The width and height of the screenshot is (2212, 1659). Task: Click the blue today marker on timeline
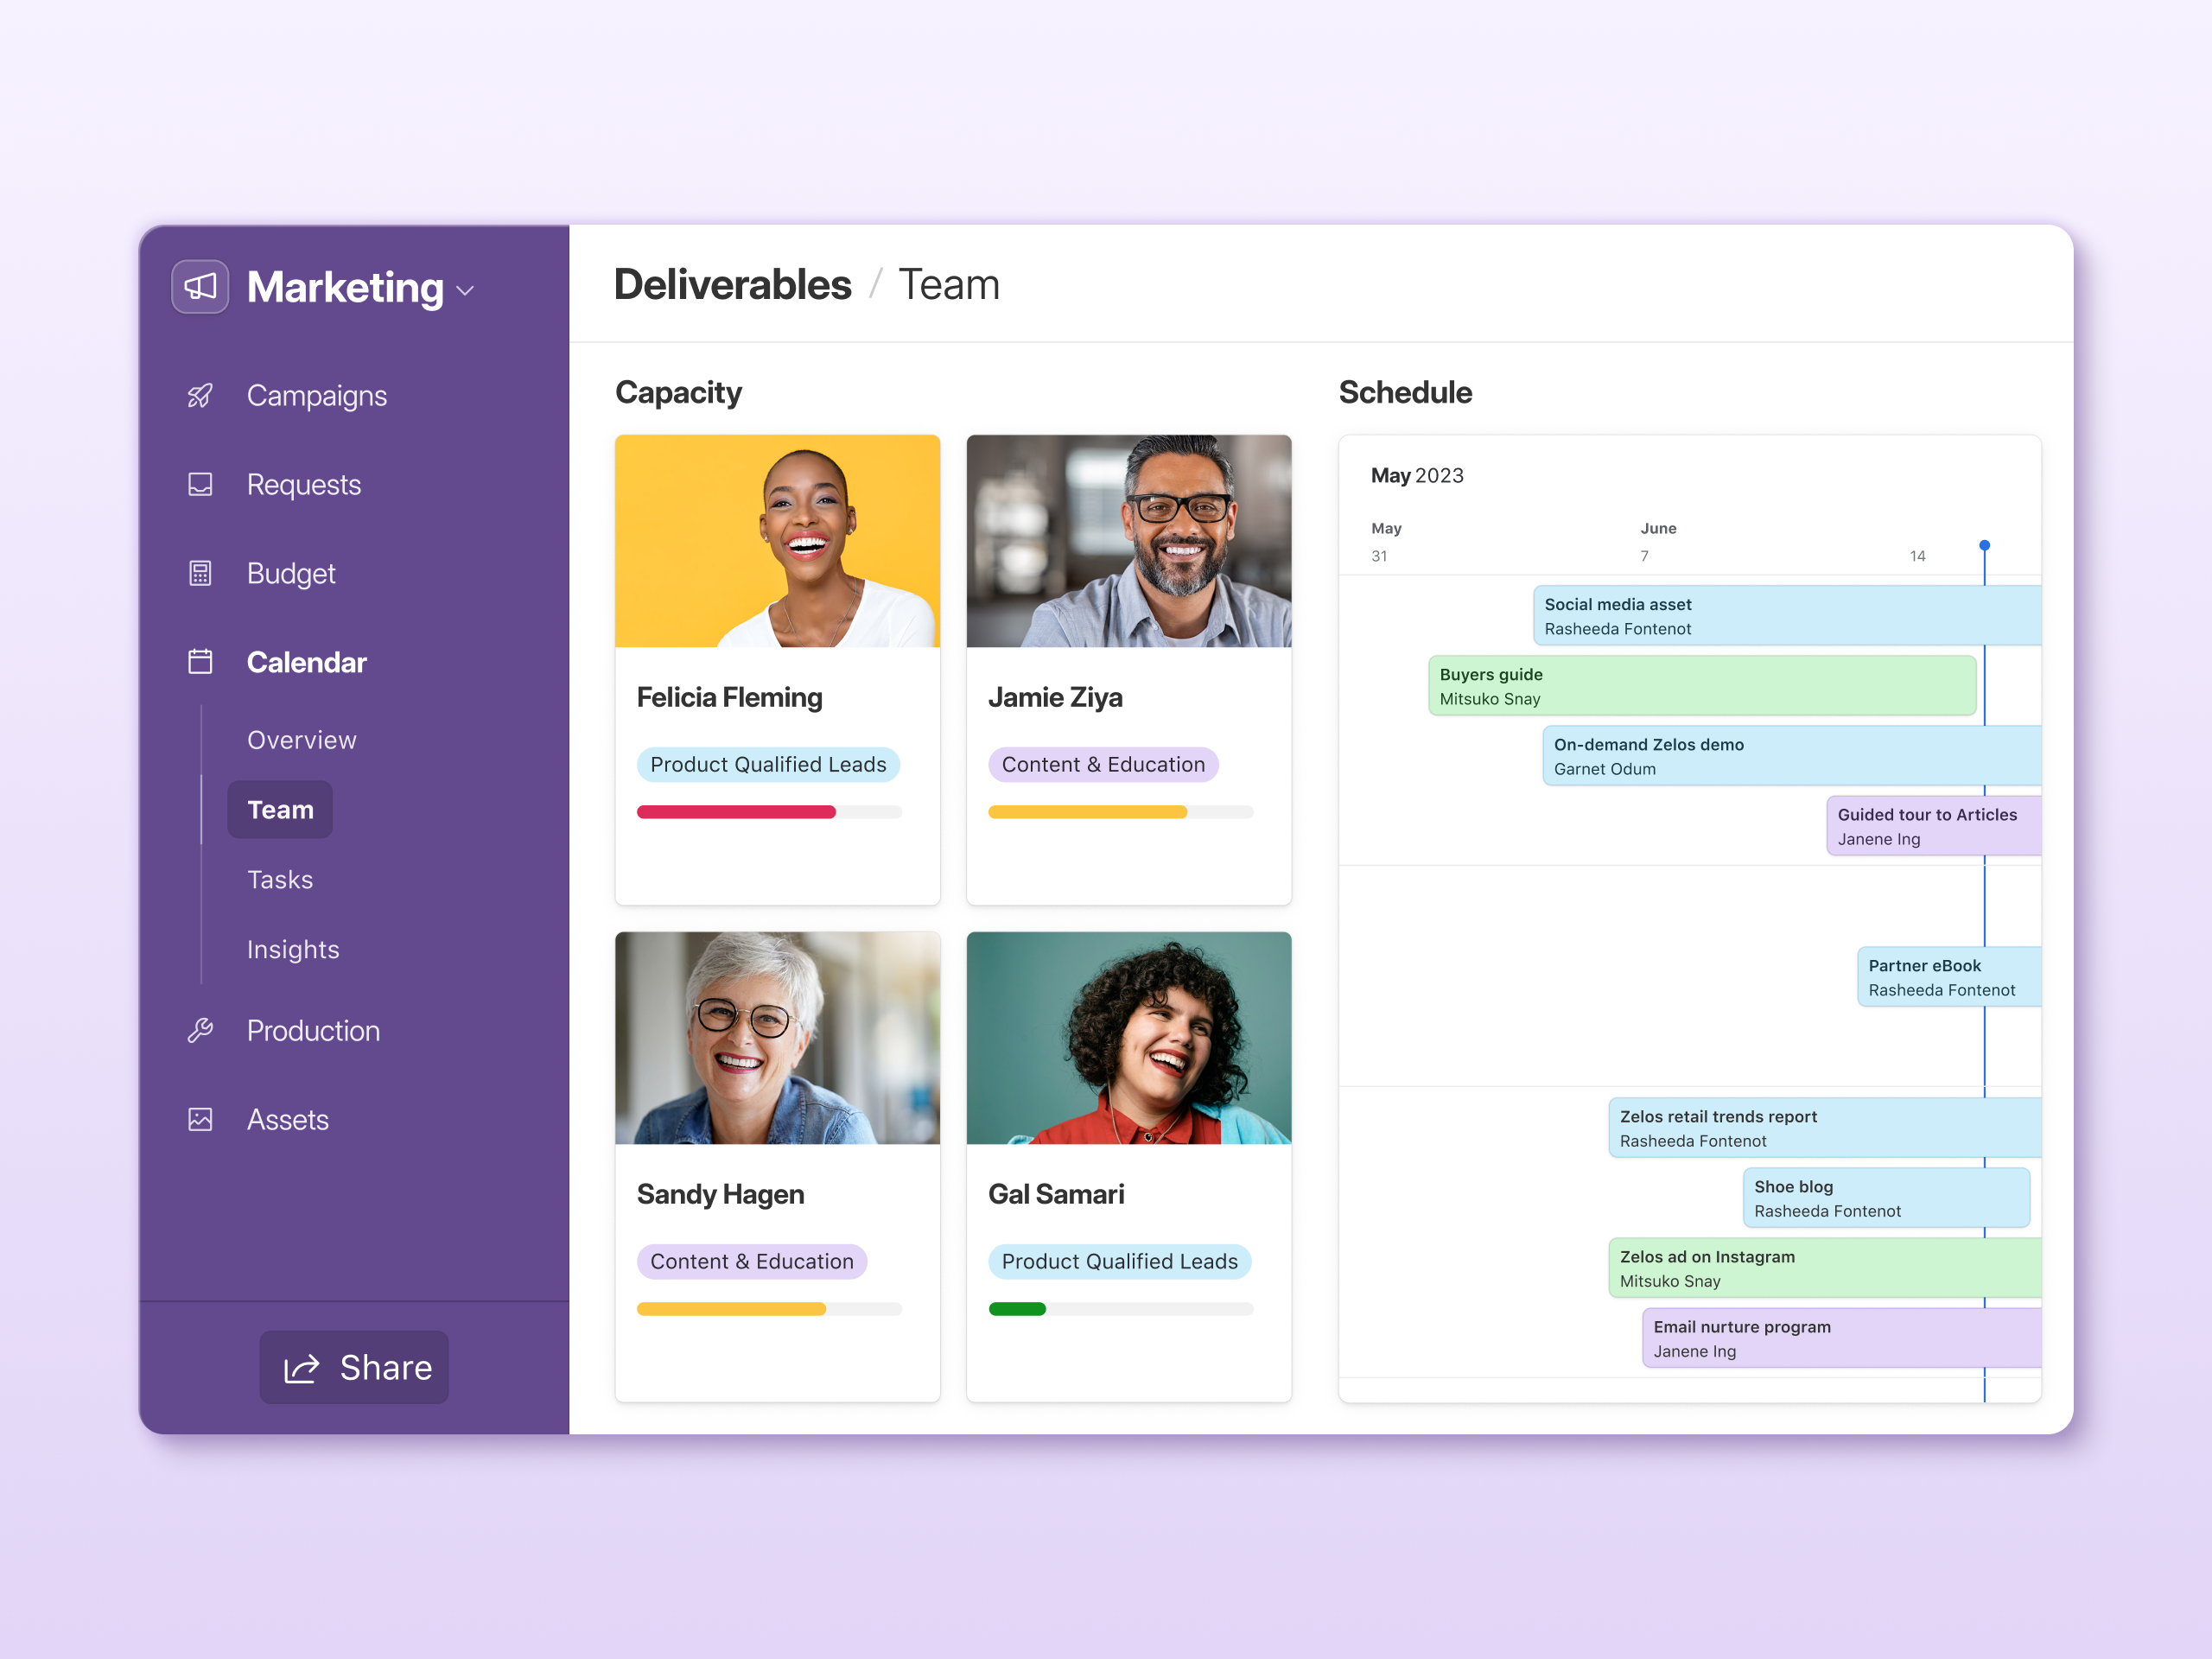point(1984,546)
